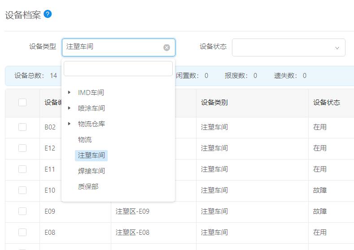Choose 物流 from the dropdown tree

(85, 139)
